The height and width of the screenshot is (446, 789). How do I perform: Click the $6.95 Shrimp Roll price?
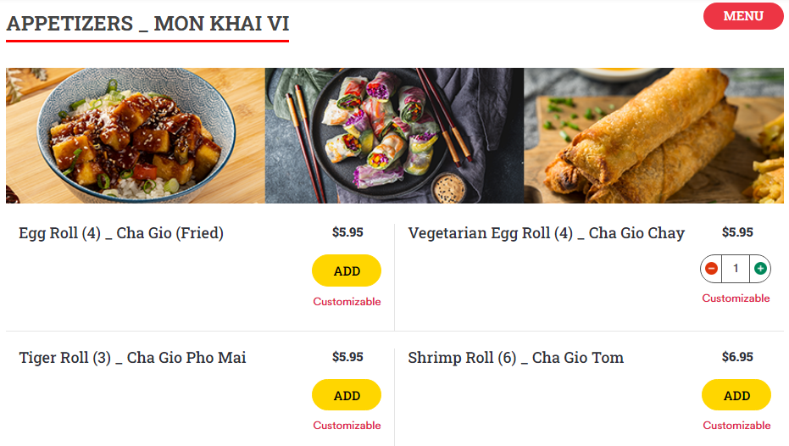click(737, 357)
